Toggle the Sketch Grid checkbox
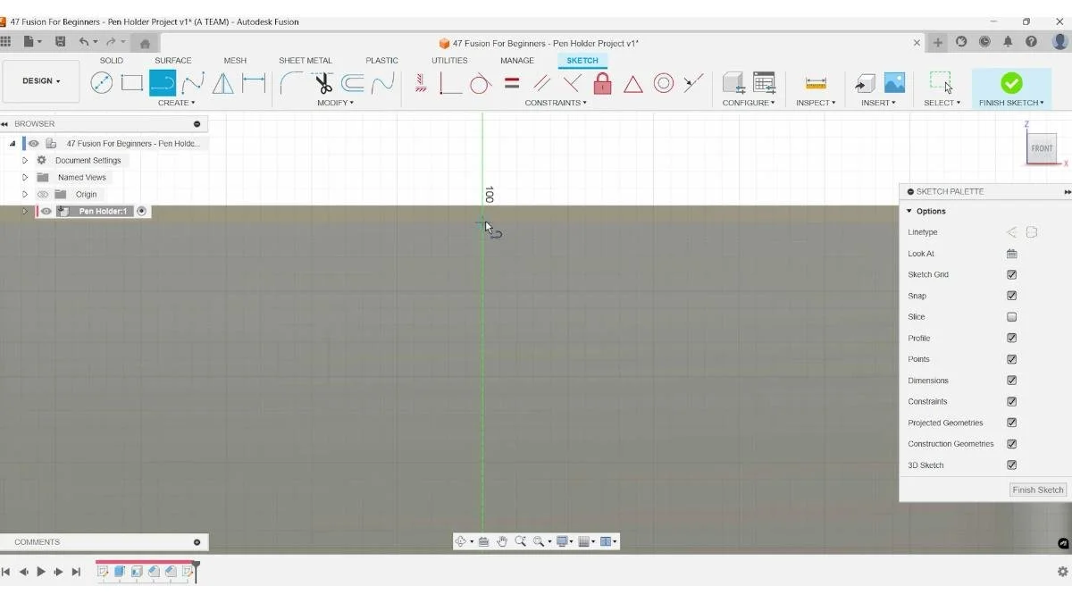The width and height of the screenshot is (1072, 603). (x=1012, y=275)
